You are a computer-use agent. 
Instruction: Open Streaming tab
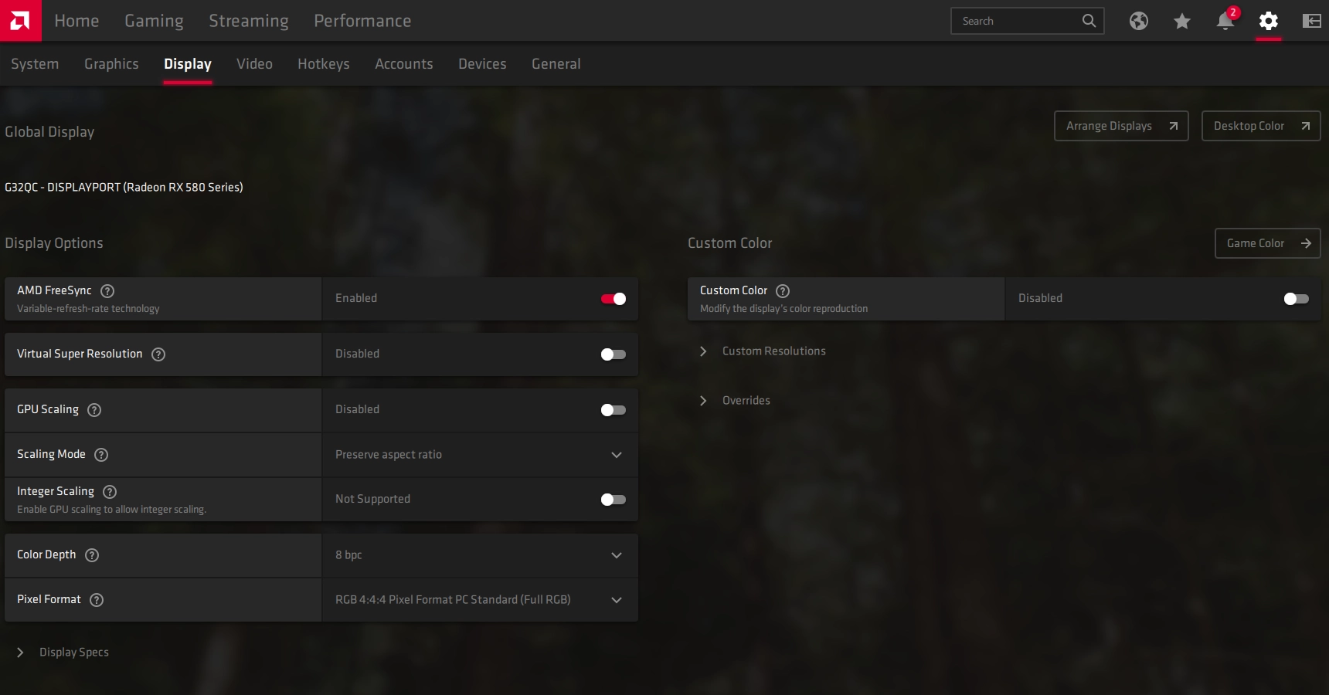click(x=249, y=21)
